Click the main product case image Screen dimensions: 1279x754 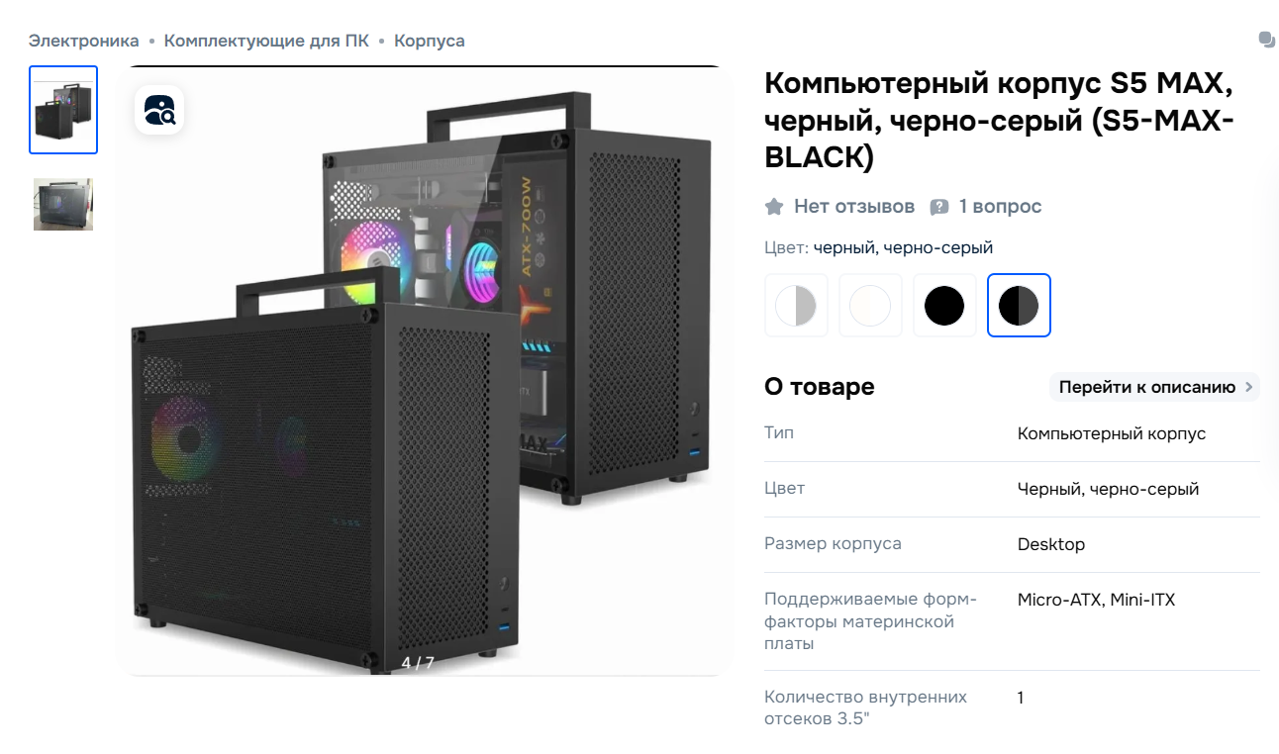[423, 371]
